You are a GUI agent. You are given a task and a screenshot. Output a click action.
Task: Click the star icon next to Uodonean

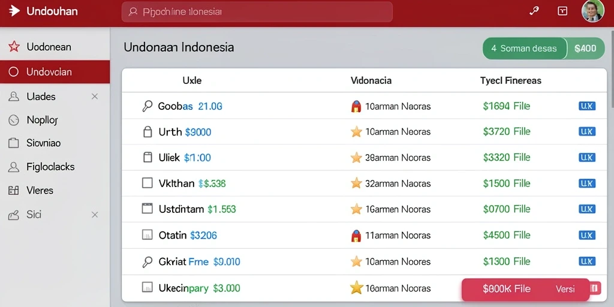coord(14,47)
